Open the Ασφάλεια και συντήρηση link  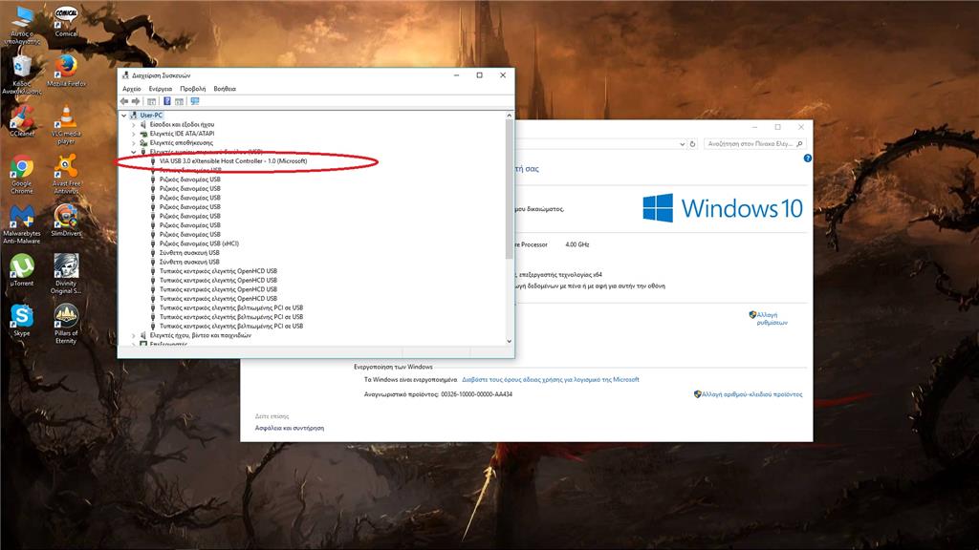click(x=290, y=429)
